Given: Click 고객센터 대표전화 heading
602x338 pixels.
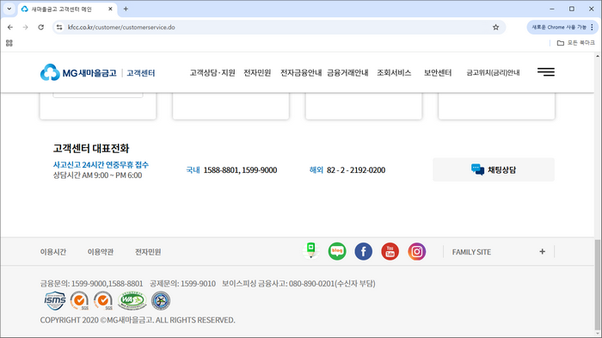Looking at the screenshot, I should (91, 148).
